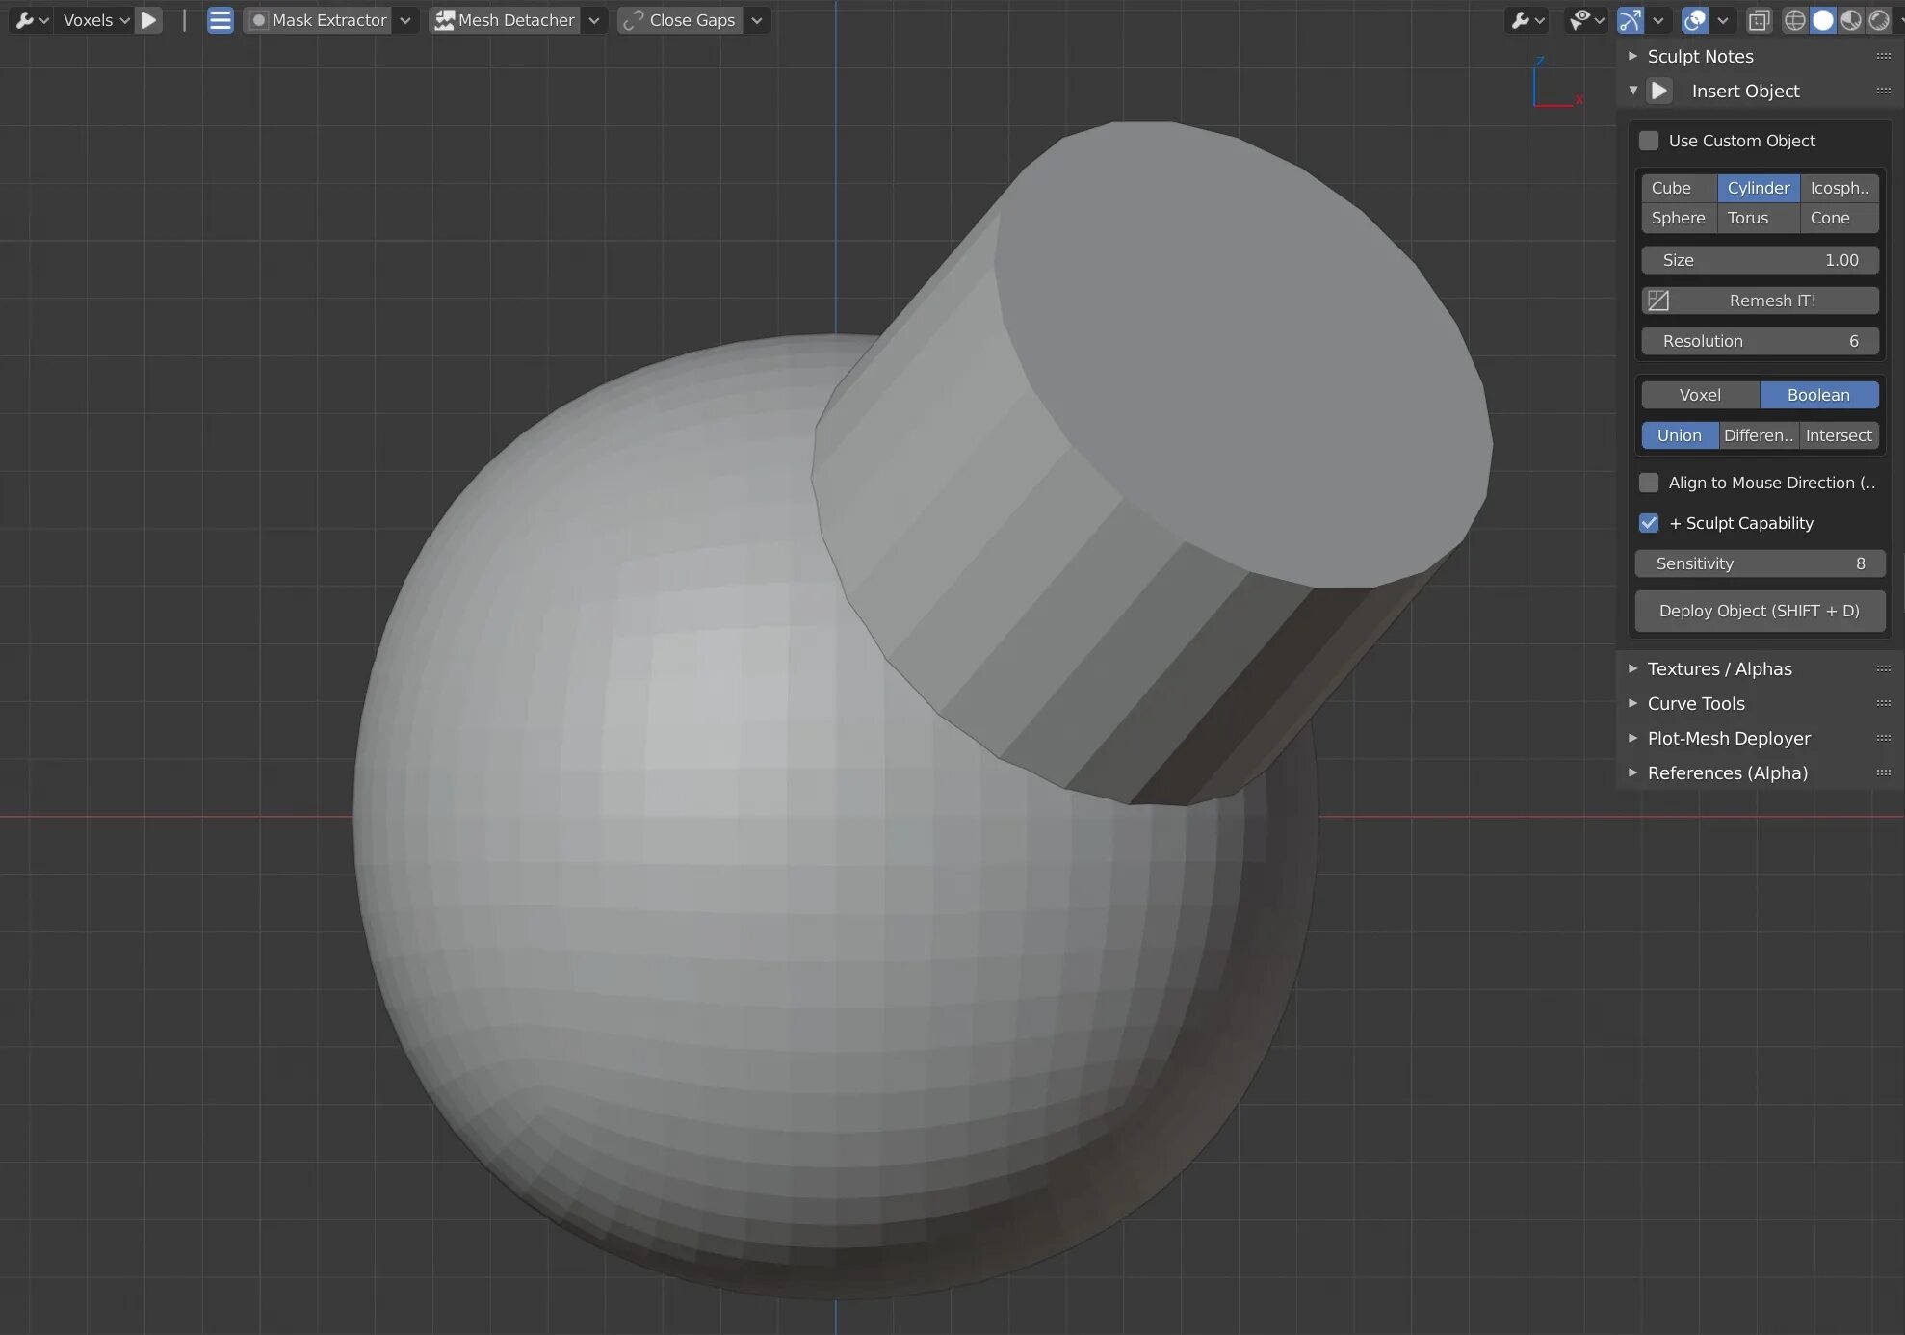Toggle the Use Custom Object checkbox

click(1649, 141)
